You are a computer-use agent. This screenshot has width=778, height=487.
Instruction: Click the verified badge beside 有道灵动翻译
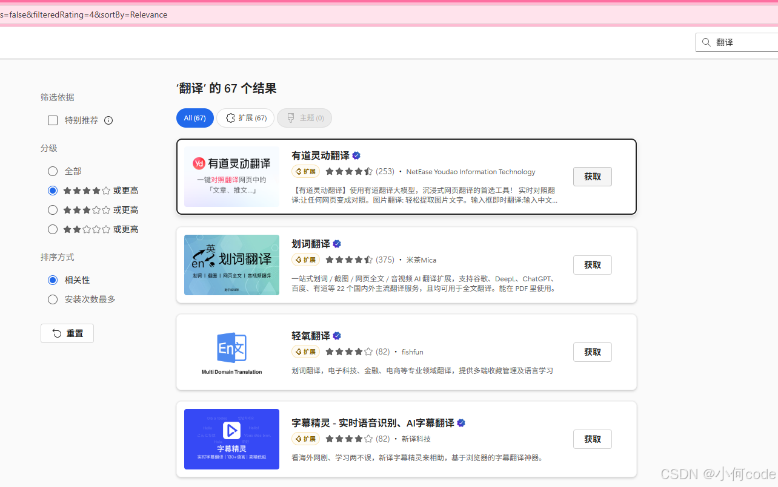point(356,155)
